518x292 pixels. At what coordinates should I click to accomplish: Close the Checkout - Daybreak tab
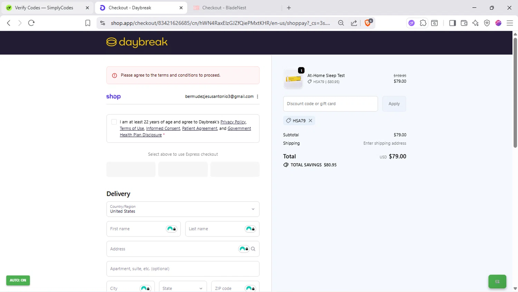(181, 8)
